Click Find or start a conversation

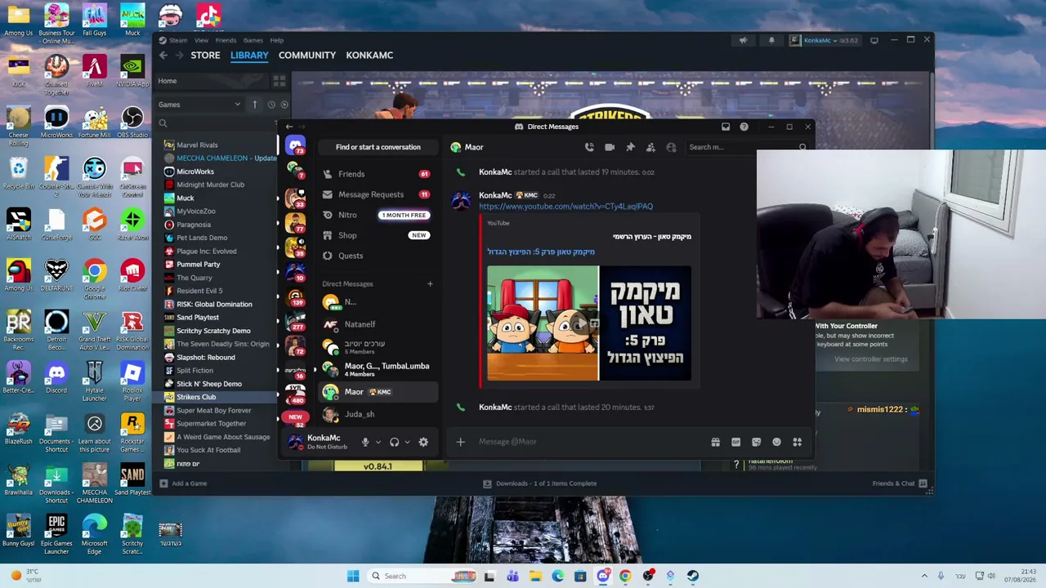click(x=378, y=147)
